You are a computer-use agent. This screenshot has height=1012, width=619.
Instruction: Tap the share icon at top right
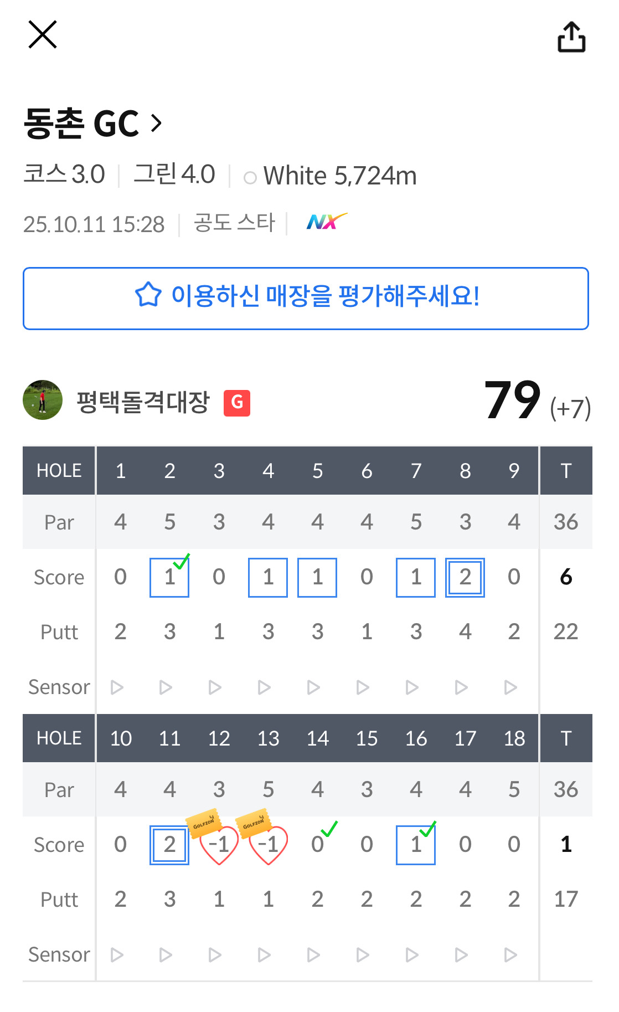click(571, 37)
